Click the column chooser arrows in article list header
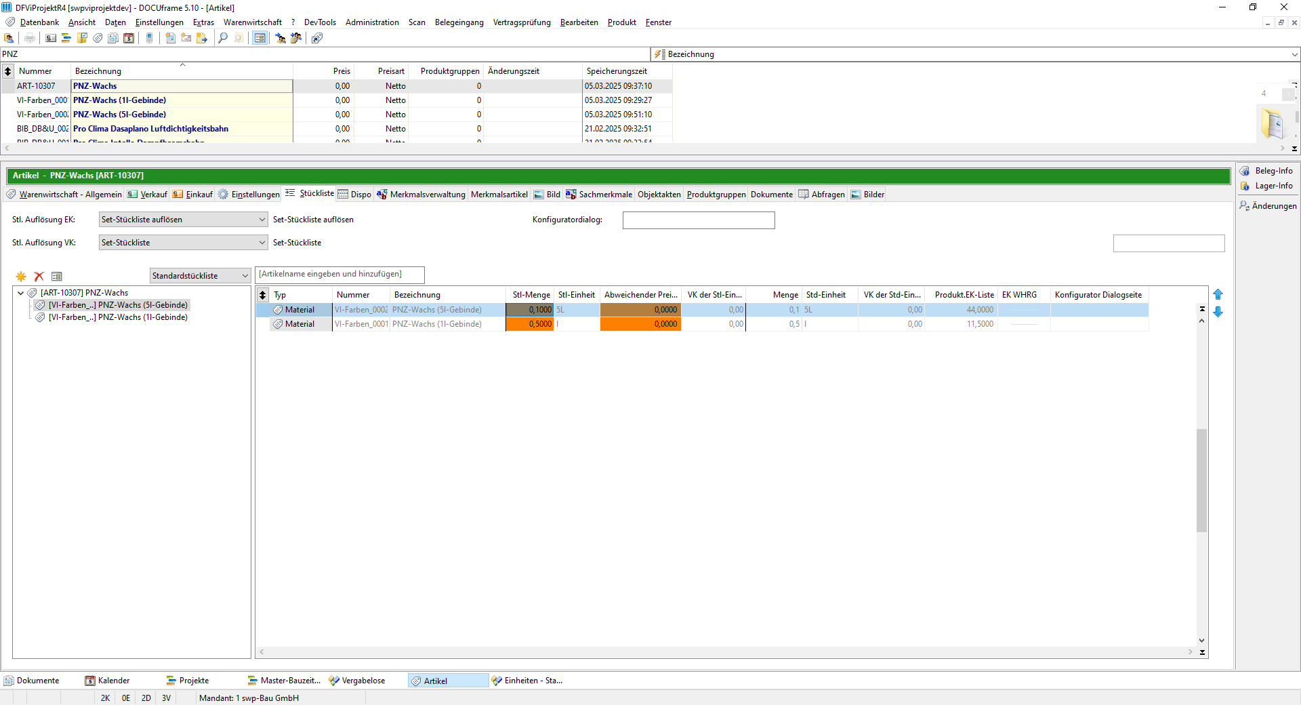1301x705 pixels. [8, 71]
